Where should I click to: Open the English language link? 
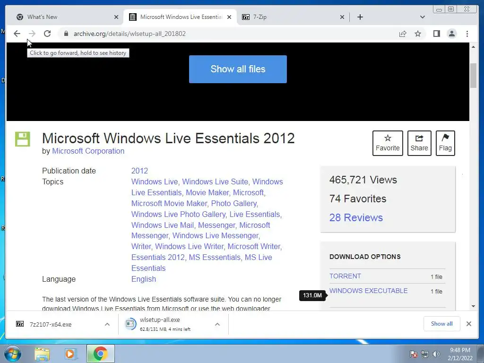click(x=144, y=279)
